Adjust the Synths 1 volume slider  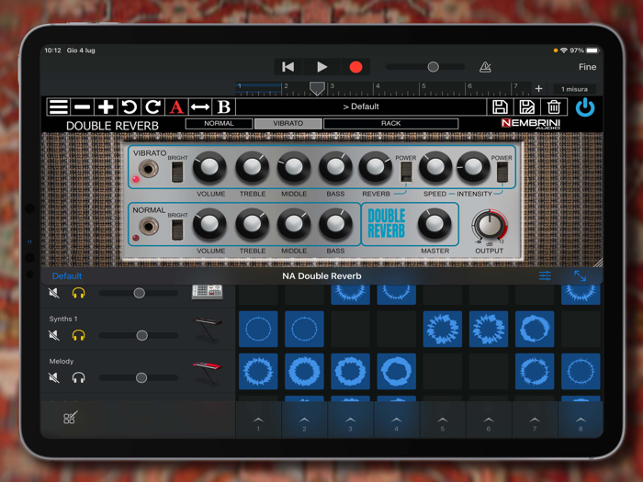[139, 335]
